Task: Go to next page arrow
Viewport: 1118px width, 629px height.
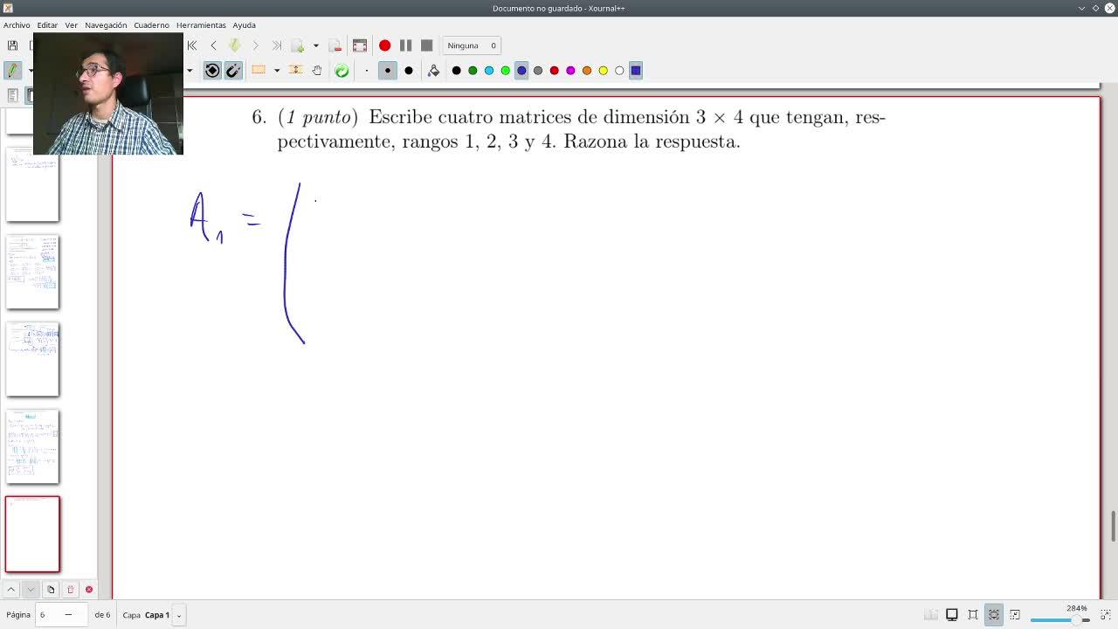Action: click(255, 45)
